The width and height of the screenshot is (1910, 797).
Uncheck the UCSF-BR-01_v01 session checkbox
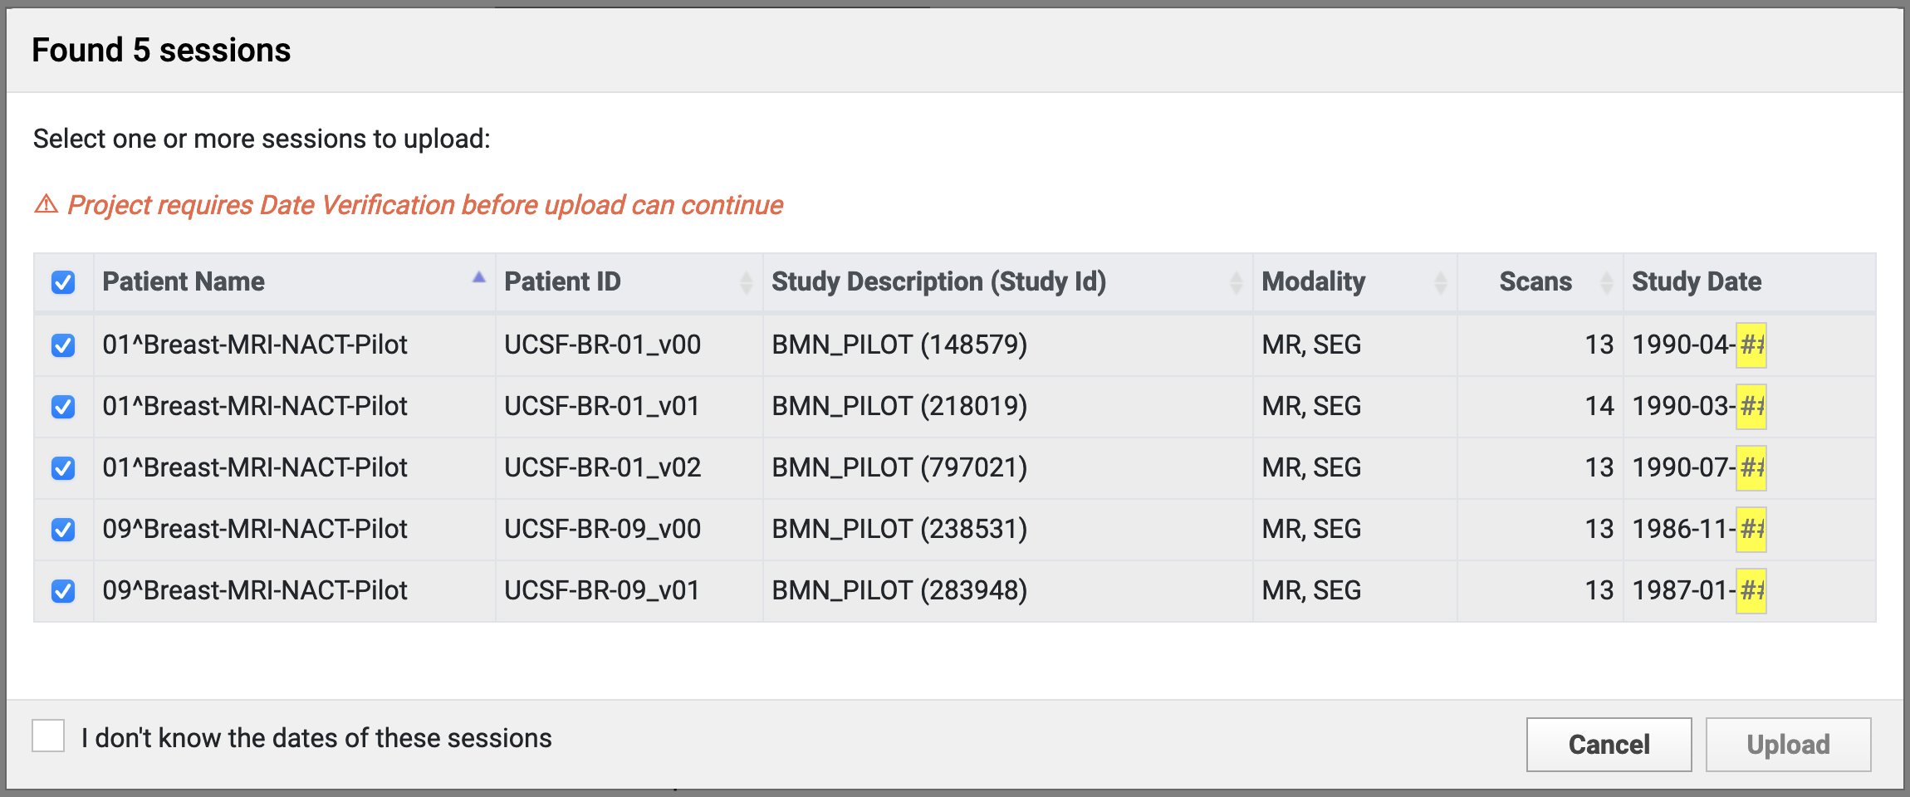[63, 407]
